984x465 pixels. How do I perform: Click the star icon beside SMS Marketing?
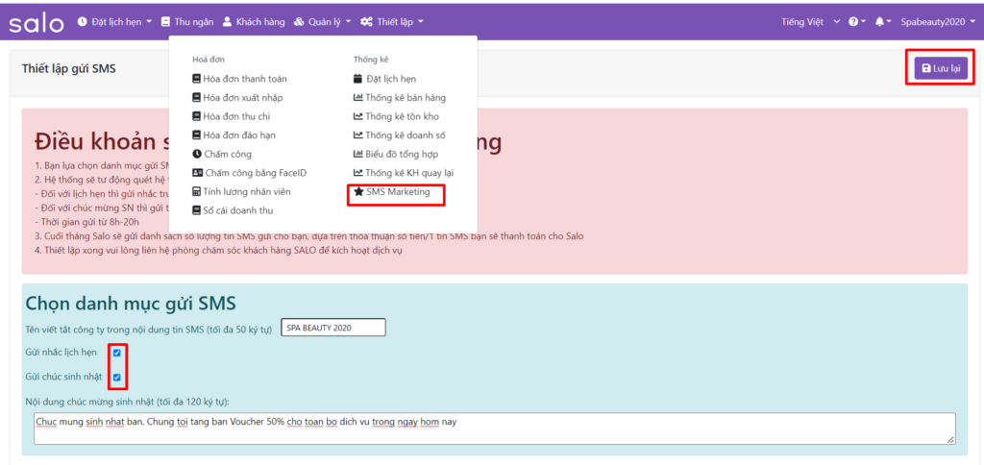point(358,192)
